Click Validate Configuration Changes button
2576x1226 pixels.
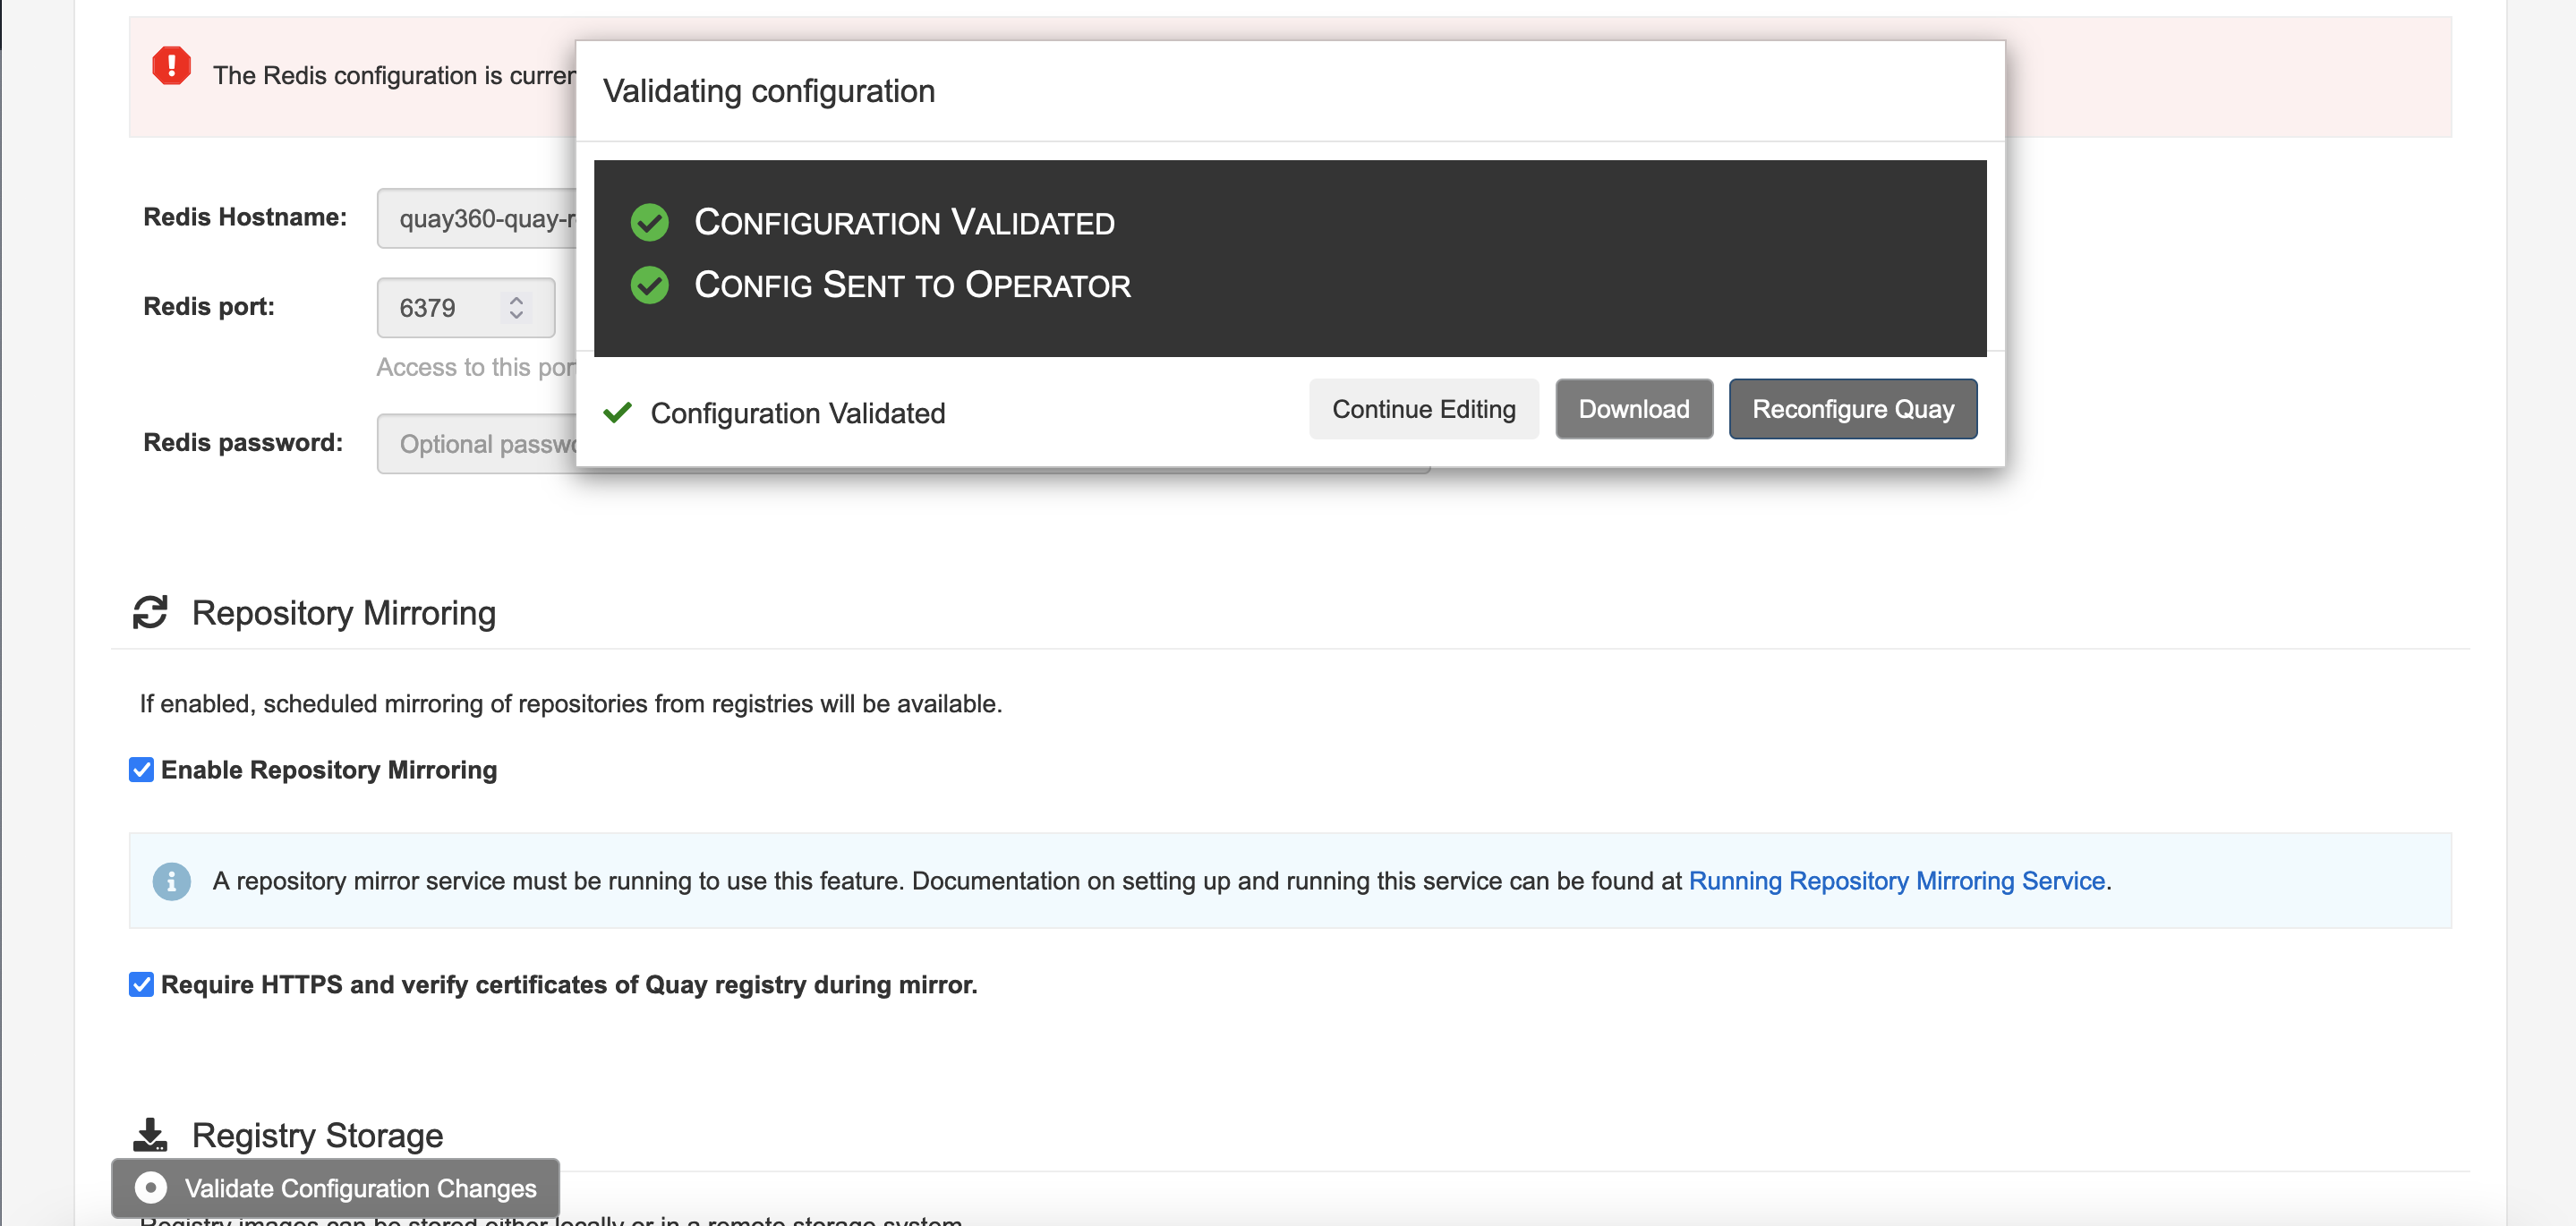pos(336,1188)
